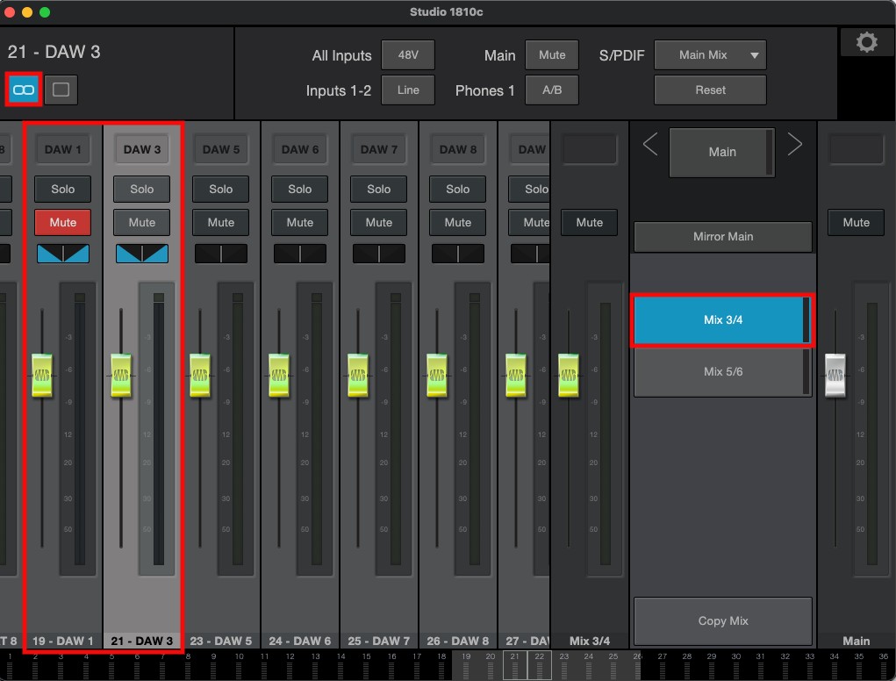Click the Copy Mix button
The height and width of the screenshot is (681, 896).
coord(723,621)
